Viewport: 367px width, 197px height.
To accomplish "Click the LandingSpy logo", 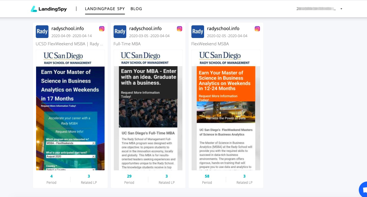I will pos(49,9).
